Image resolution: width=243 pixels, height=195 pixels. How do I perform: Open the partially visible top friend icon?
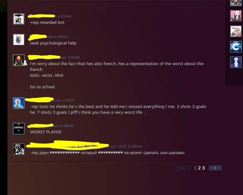tap(236, 3)
